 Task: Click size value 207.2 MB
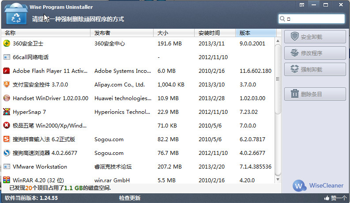169,167
